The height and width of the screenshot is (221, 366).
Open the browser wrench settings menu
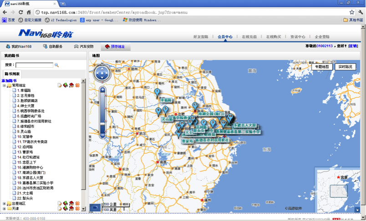pos(361,12)
